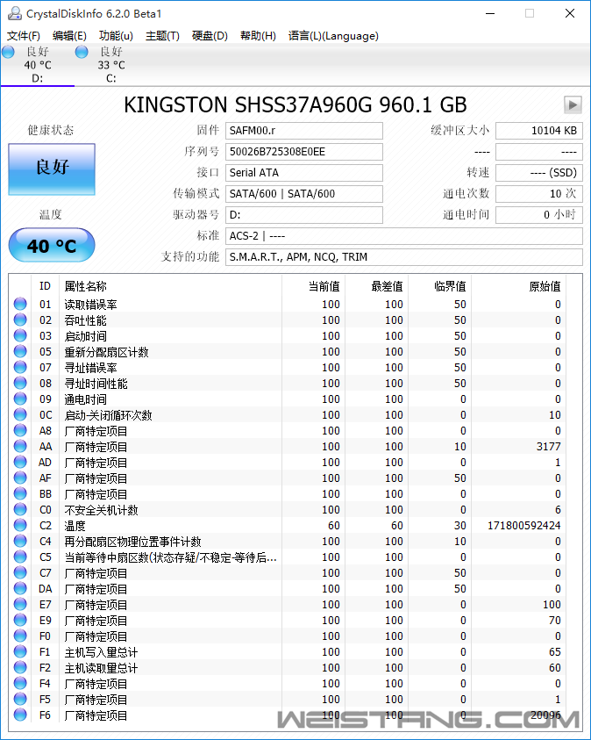Click the firmware field SAFM00.r
This screenshot has height=740, width=591.
[304, 131]
